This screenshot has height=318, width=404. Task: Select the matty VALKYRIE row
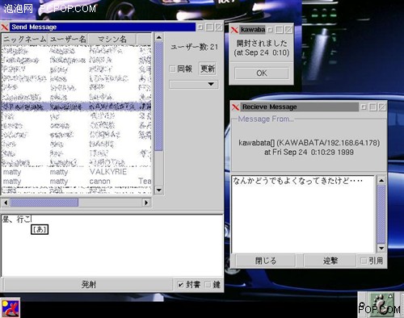point(77,172)
